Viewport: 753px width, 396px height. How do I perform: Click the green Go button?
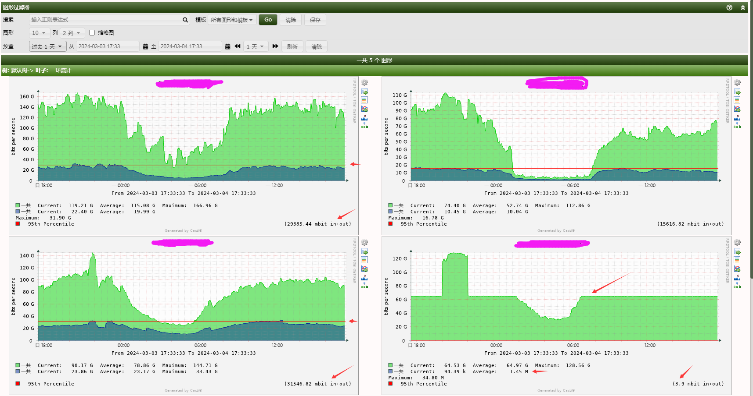click(268, 20)
